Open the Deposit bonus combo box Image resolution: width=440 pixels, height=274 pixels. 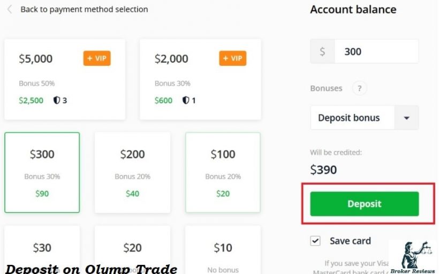pos(364,118)
